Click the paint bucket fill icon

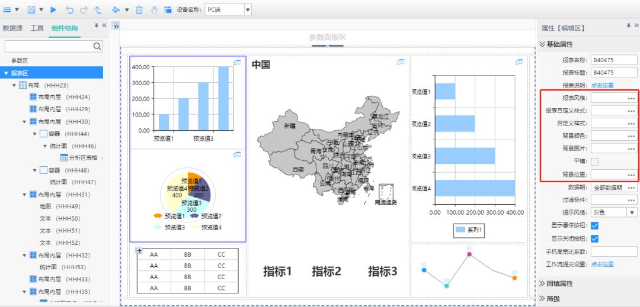(x=116, y=9)
